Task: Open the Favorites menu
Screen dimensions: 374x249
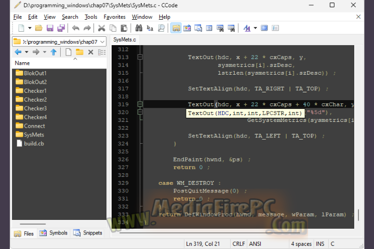Action: pyautogui.click(x=114, y=17)
